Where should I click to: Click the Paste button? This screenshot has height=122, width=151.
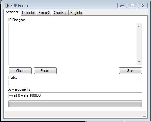(x=45, y=71)
